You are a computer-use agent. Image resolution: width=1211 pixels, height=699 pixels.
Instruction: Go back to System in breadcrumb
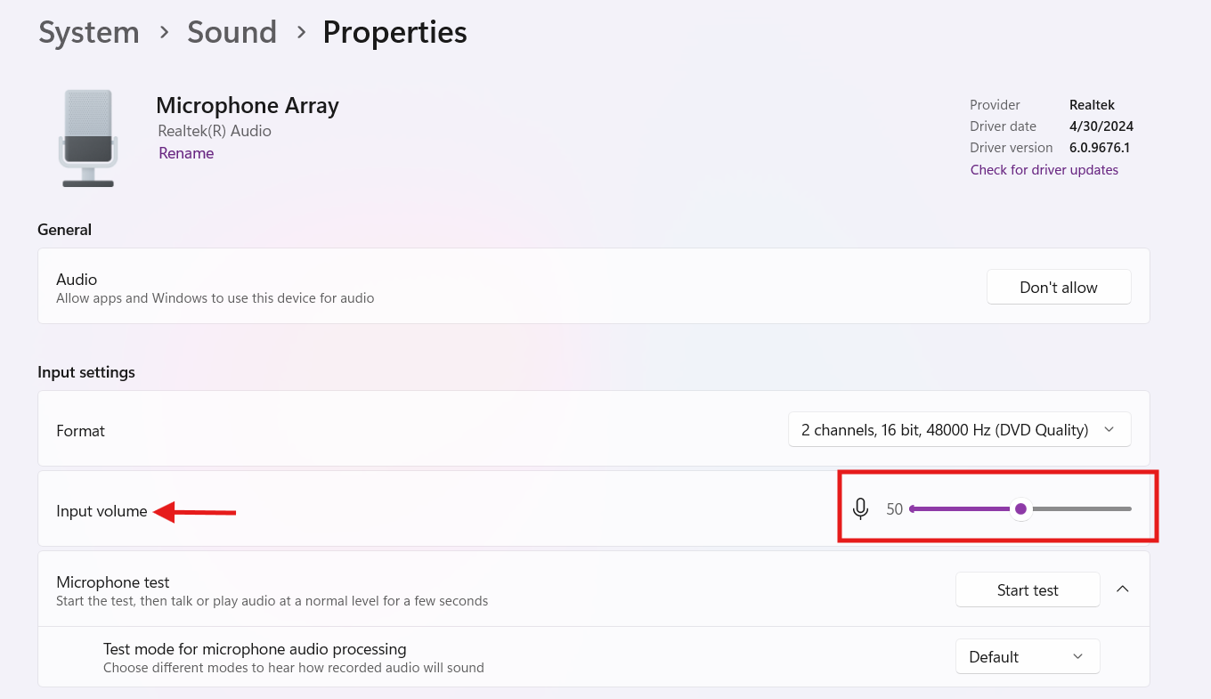pos(89,32)
